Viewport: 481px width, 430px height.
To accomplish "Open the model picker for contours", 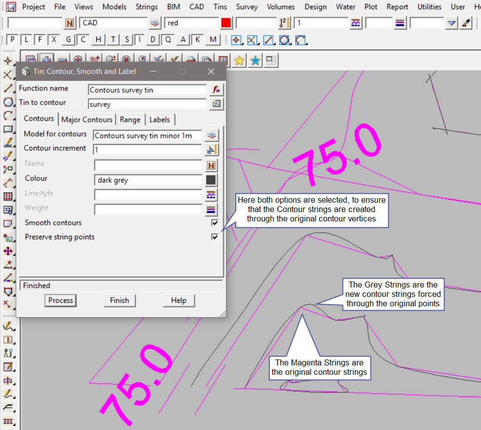I will [211, 135].
